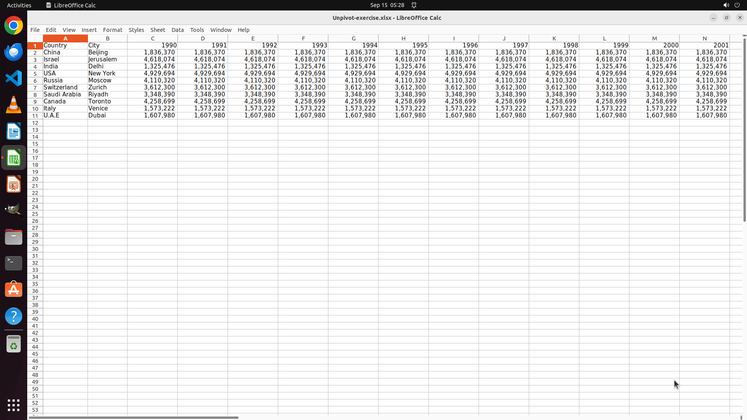Open the Terminal from the dock

14,263
